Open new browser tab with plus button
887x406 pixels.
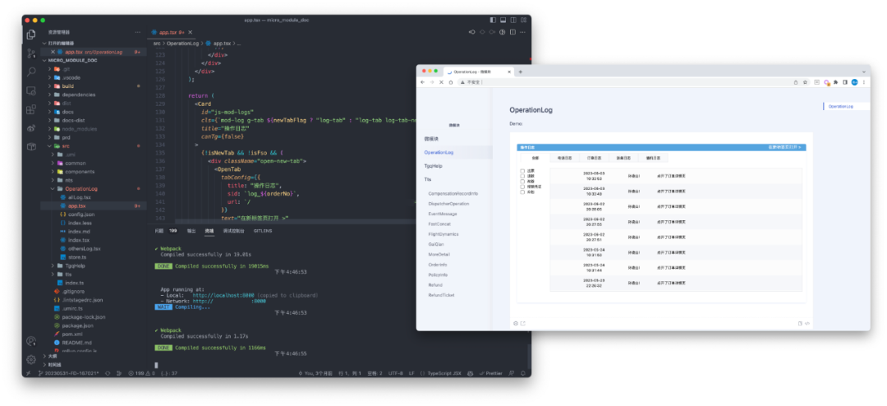point(521,72)
